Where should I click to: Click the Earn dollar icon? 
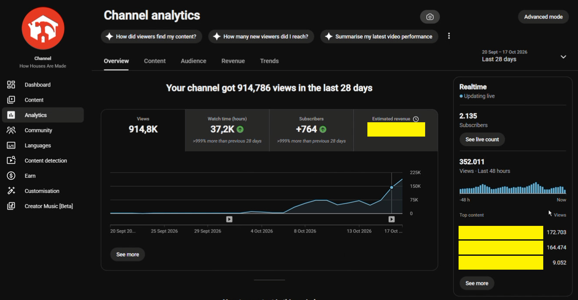(11, 176)
